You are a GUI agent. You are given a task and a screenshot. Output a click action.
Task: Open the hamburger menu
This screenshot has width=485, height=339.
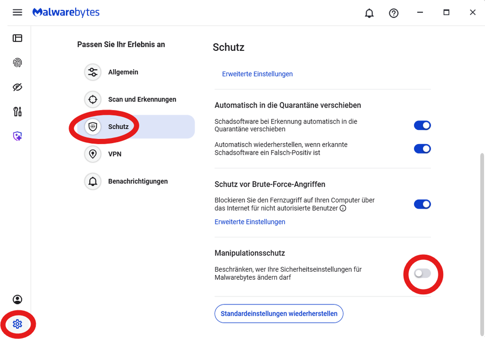point(18,12)
